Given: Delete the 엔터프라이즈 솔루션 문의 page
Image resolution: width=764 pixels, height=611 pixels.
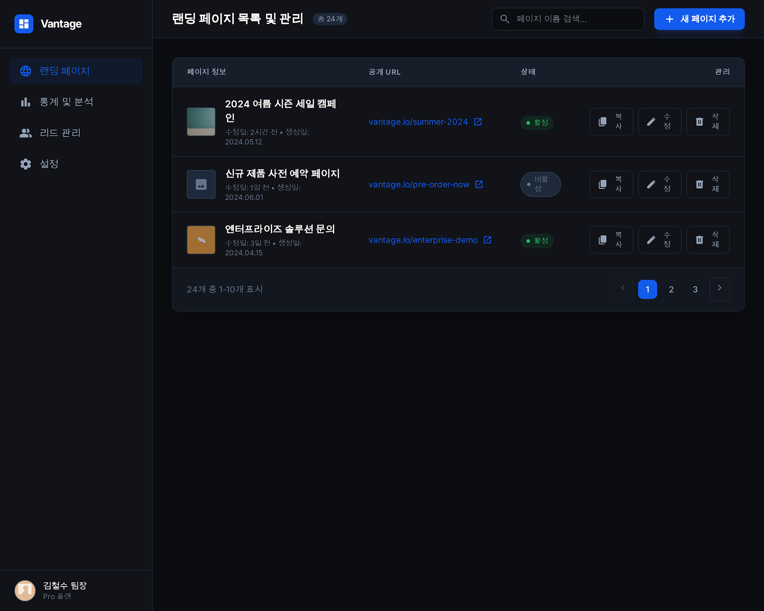Looking at the screenshot, I should (707, 240).
